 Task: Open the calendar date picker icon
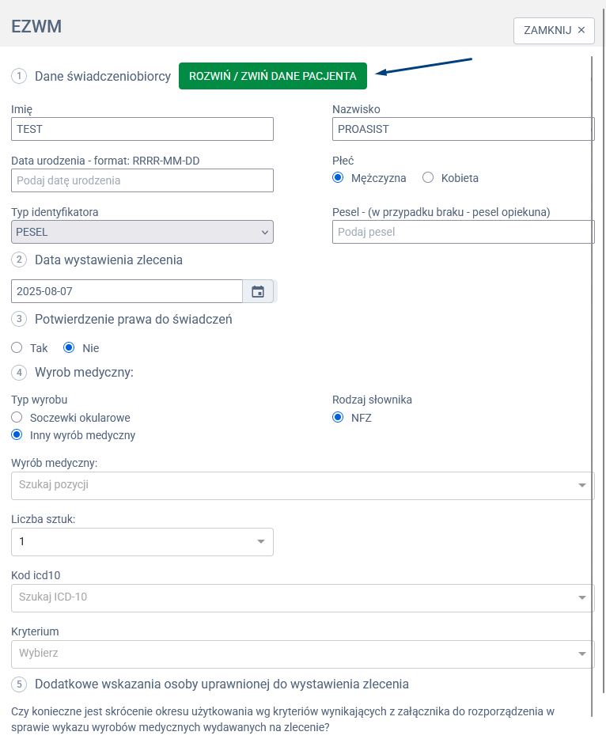click(x=258, y=291)
